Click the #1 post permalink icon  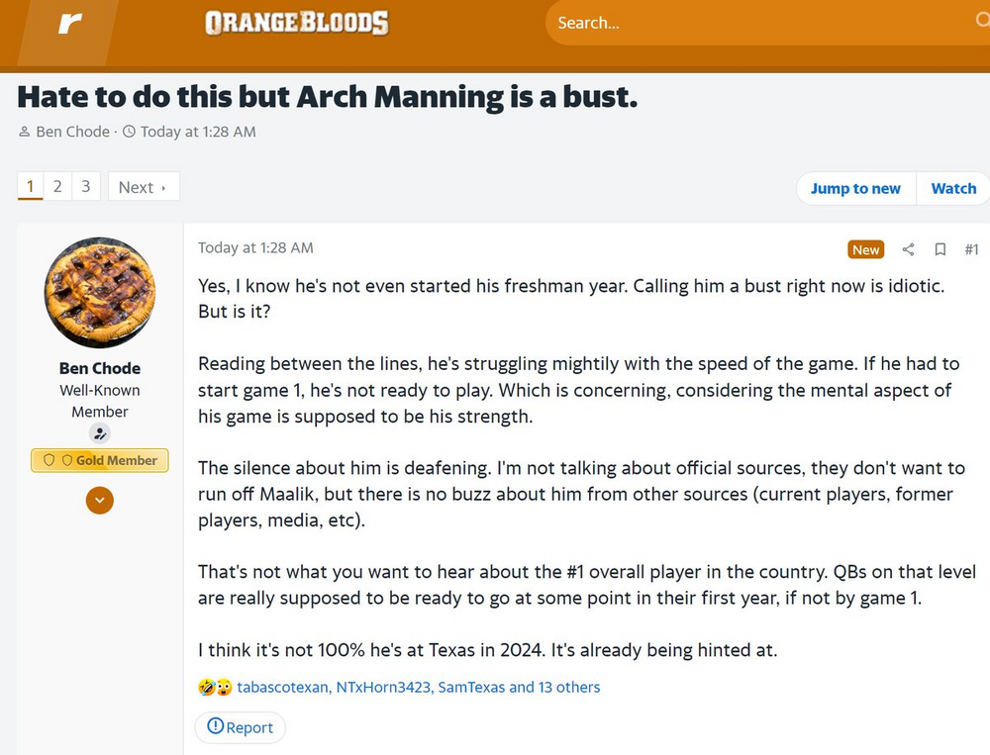pos(971,249)
